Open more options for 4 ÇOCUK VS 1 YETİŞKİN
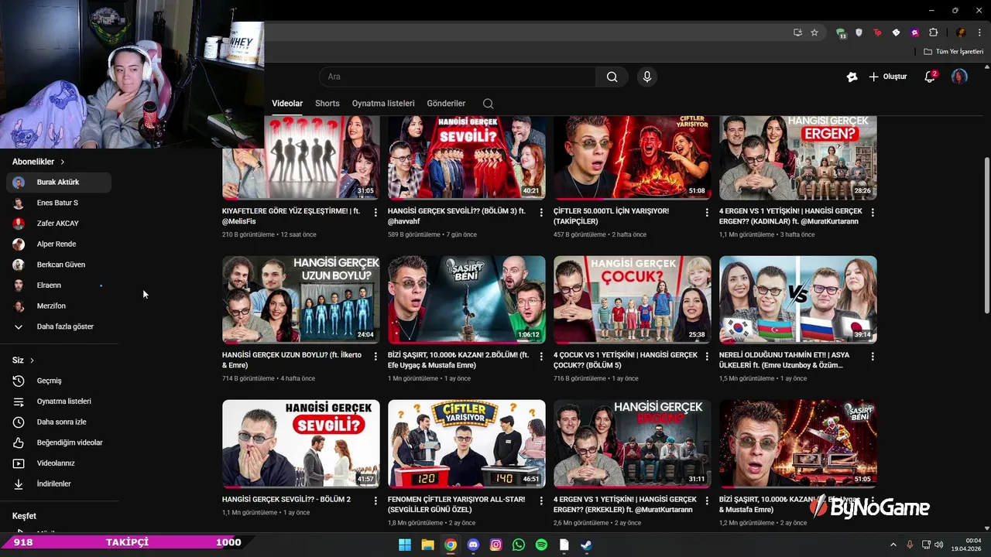Screen dimensions: 991x557 point(707,357)
